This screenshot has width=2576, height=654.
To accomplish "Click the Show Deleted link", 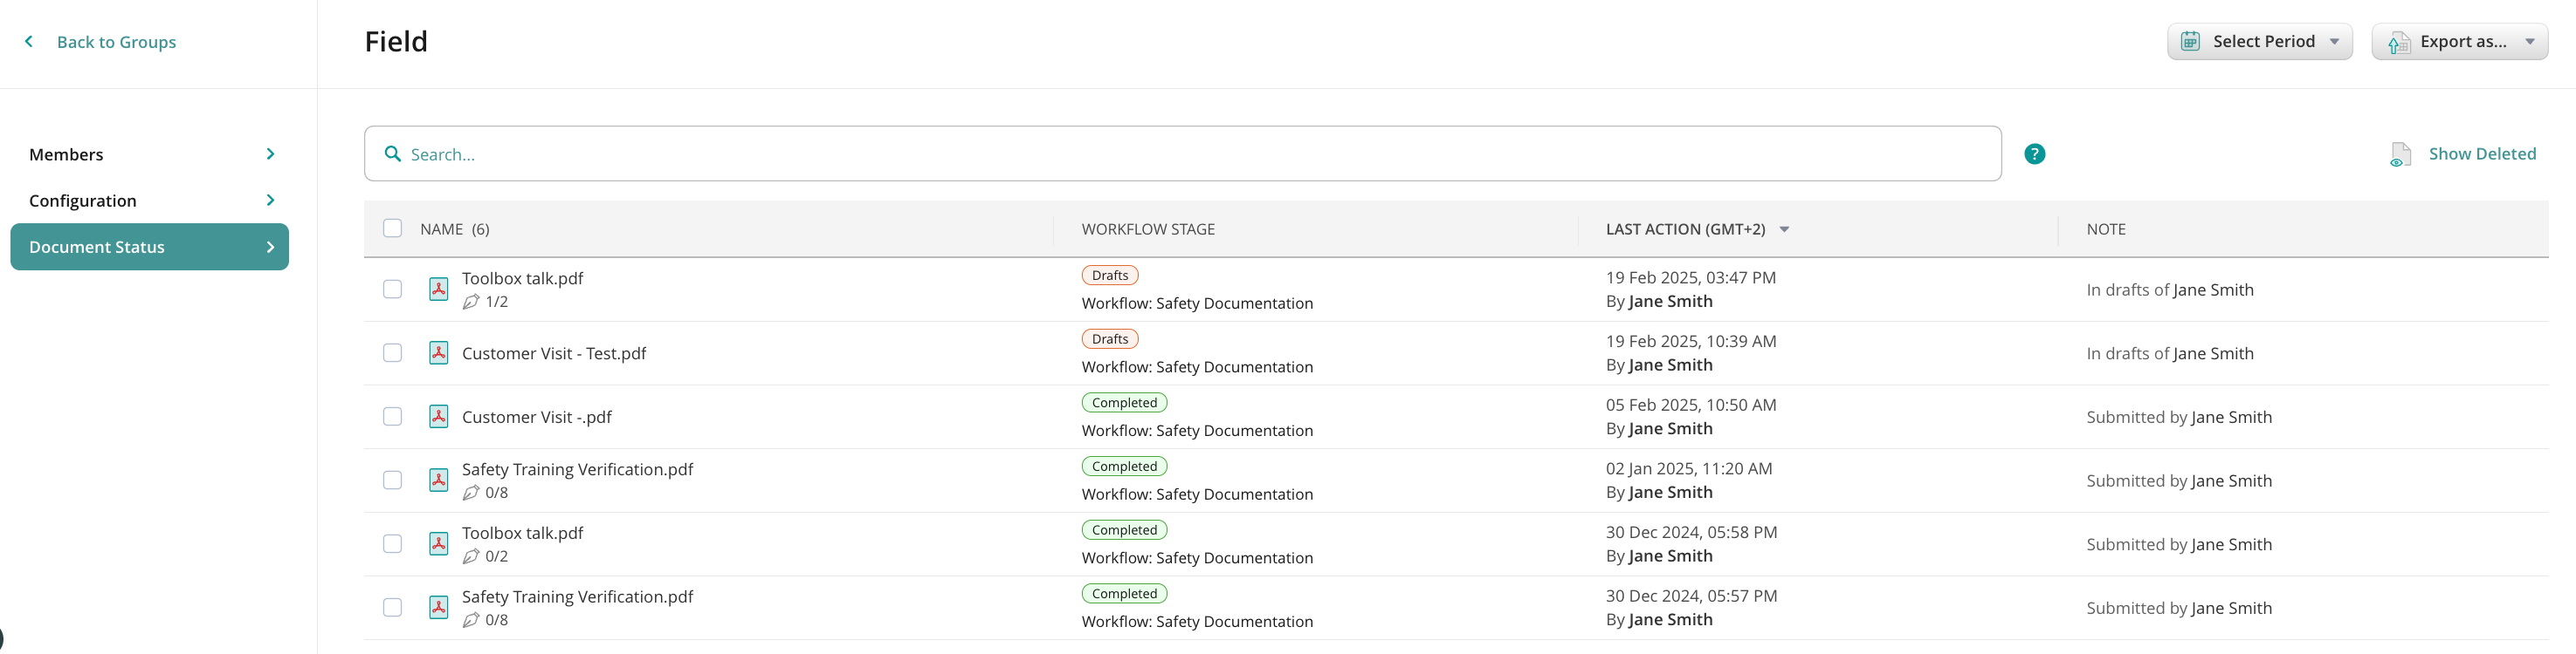I will tap(2481, 153).
